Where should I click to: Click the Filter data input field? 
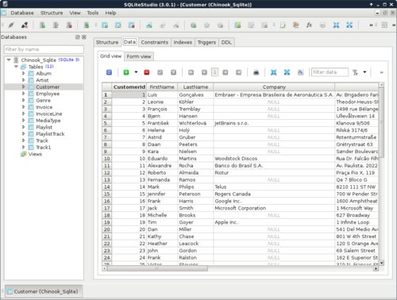click(x=330, y=72)
